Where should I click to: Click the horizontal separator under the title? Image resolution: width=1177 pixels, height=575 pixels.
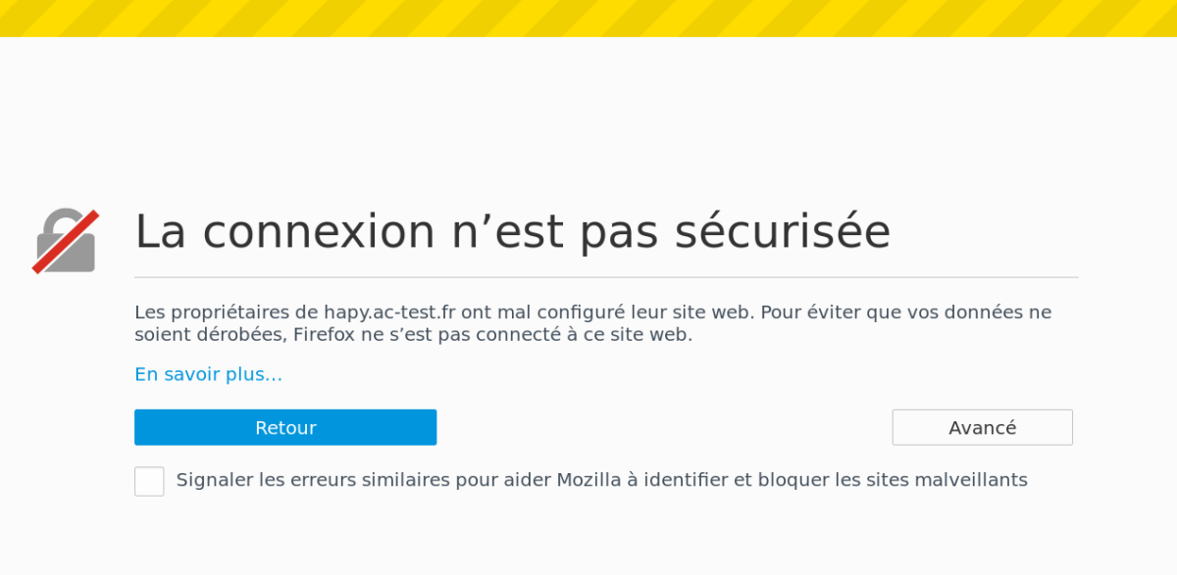pyautogui.click(x=606, y=277)
